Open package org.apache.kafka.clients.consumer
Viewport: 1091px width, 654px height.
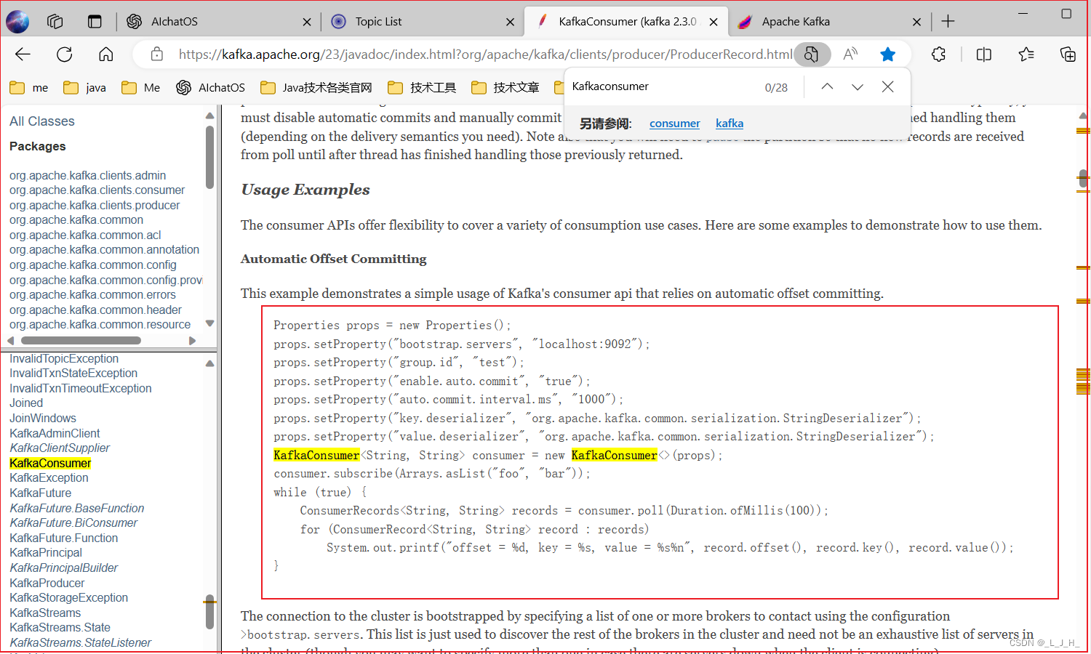click(x=97, y=190)
